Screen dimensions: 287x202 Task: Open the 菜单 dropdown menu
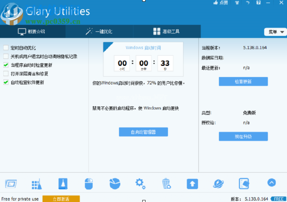(x=275, y=32)
